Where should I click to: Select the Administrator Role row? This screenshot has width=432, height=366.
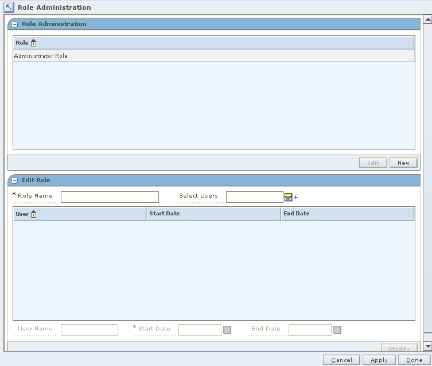(x=214, y=56)
